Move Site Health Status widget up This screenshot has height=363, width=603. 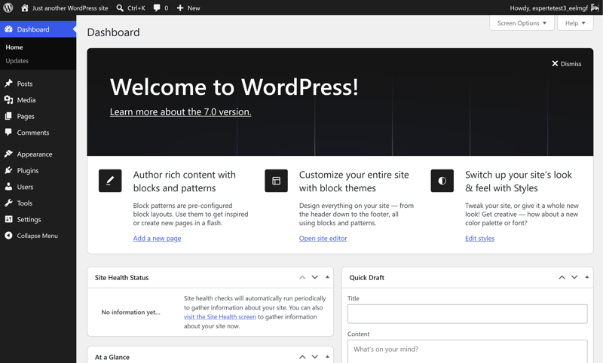[302, 277]
